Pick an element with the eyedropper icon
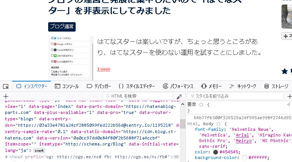The image size is (292, 162). tap(179, 96)
